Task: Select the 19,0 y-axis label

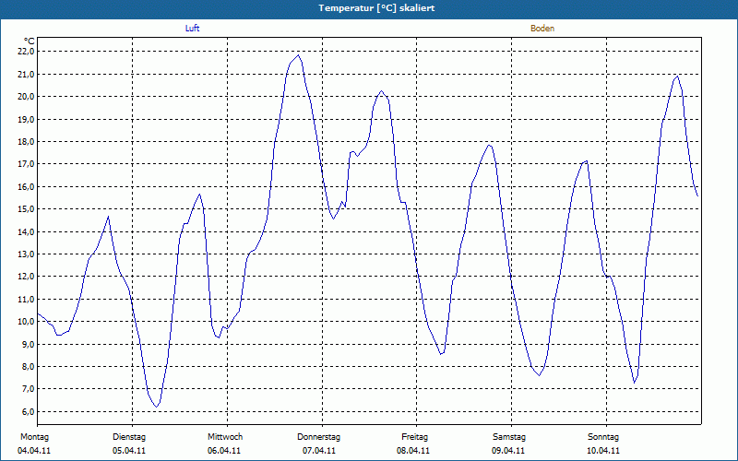Action: click(27, 119)
